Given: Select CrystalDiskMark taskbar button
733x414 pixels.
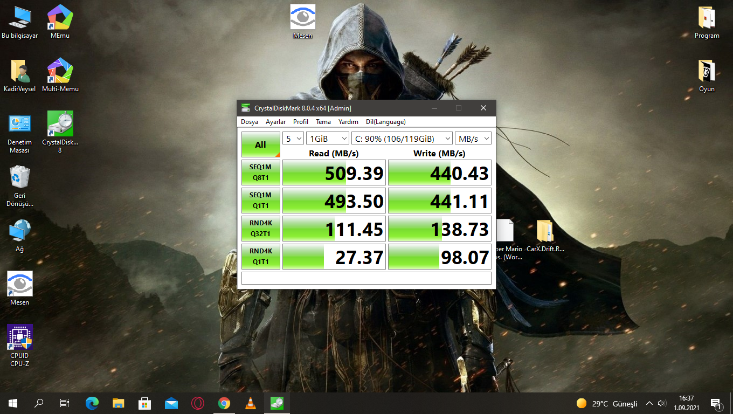Looking at the screenshot, I should (x=277, y=403).
